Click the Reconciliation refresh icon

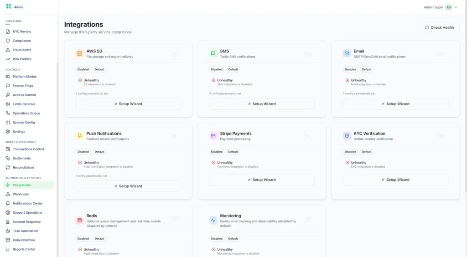[x=8, y=168]
